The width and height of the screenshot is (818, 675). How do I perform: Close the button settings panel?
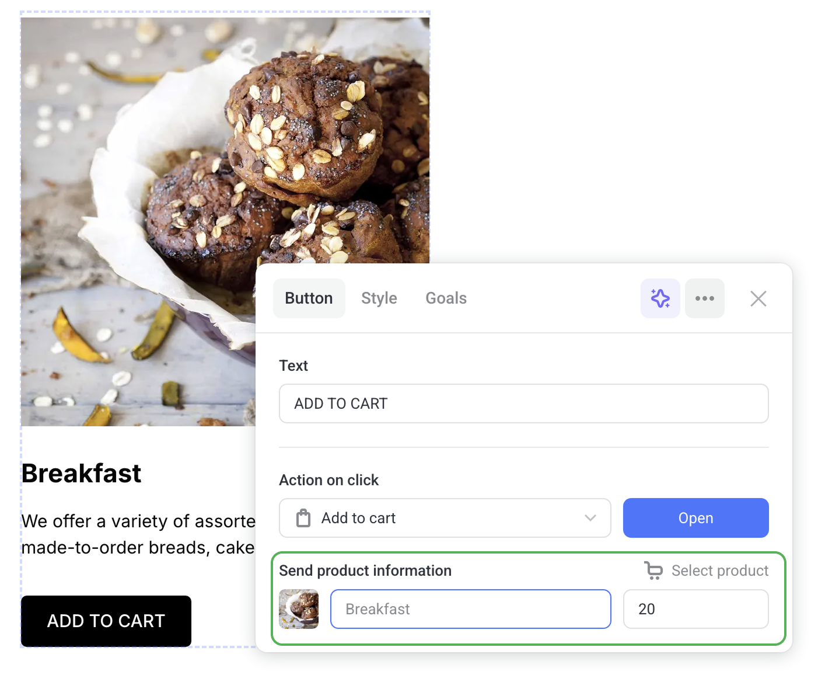758,298
